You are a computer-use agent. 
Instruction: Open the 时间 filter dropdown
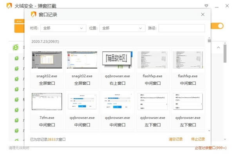click(63, 28)
